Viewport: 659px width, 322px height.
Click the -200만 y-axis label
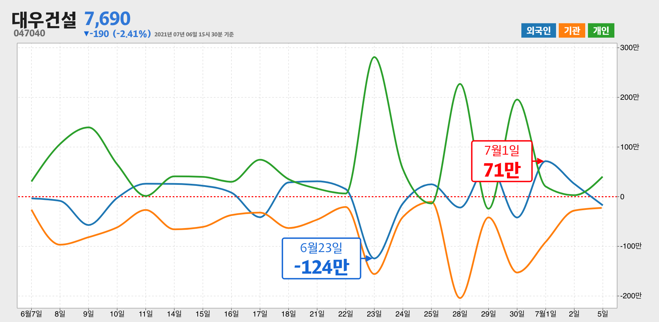631,296
